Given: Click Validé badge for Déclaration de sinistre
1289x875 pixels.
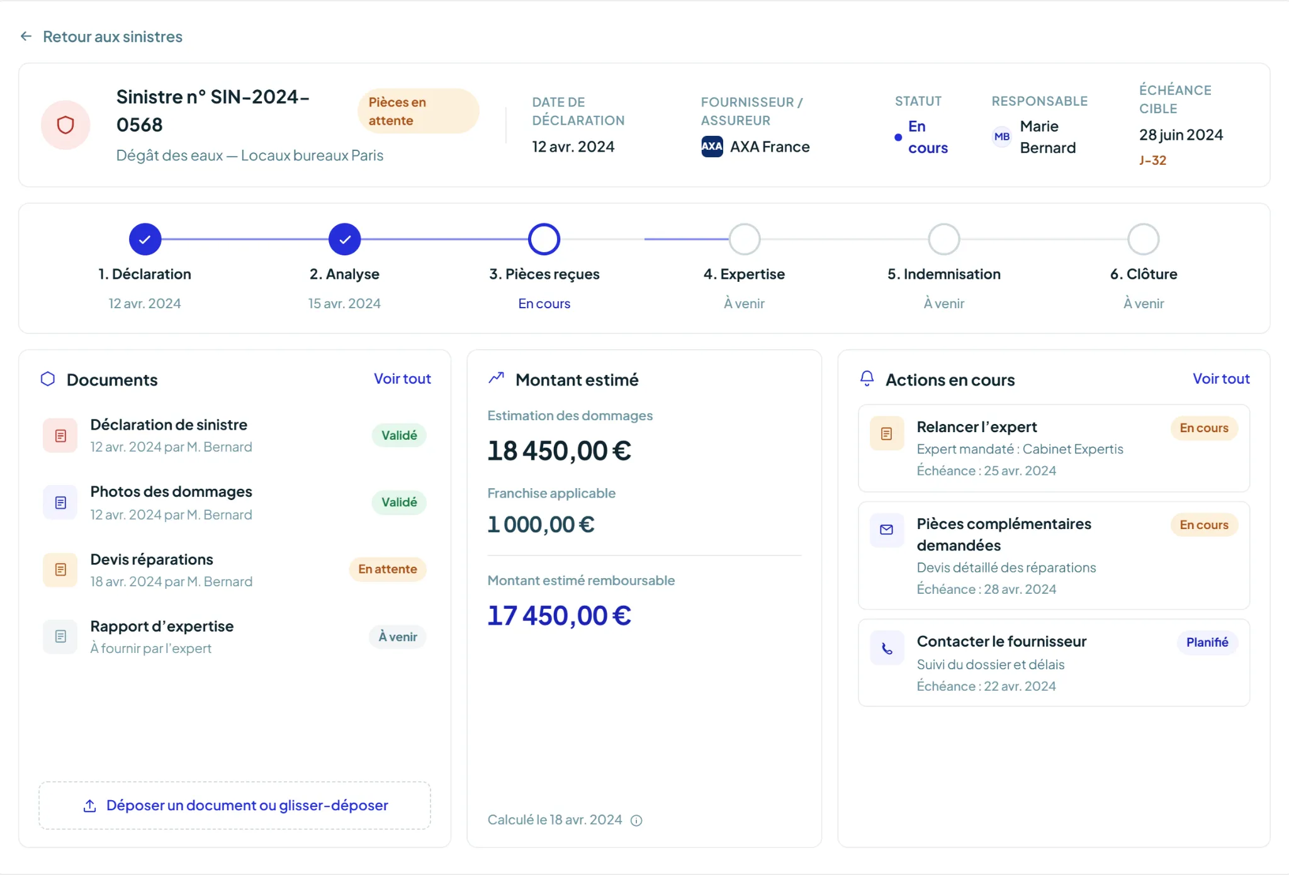Looking at the screenshot, I should point(399,435).
